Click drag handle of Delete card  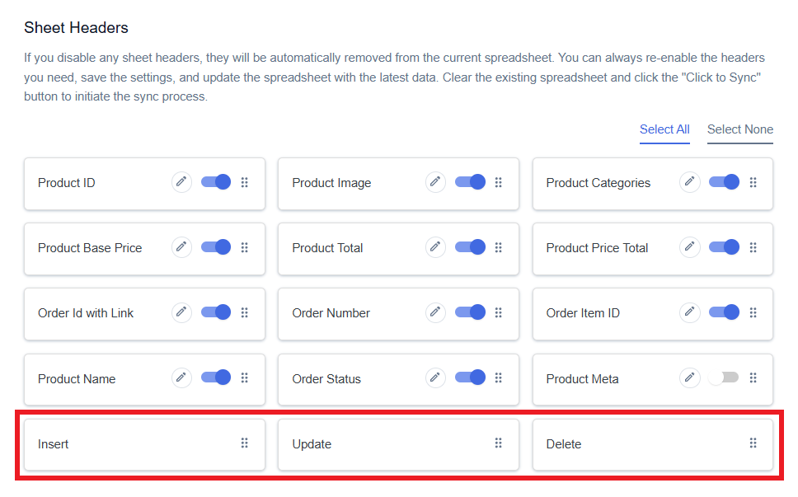(753, 443)
